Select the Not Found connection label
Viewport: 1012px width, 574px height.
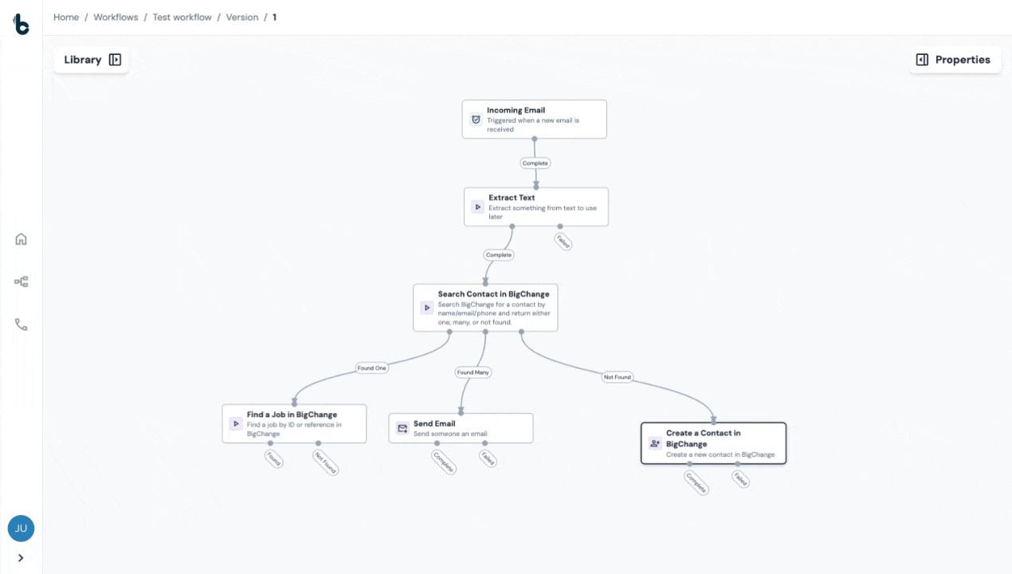pyautogui.click(x=618, y=377)
